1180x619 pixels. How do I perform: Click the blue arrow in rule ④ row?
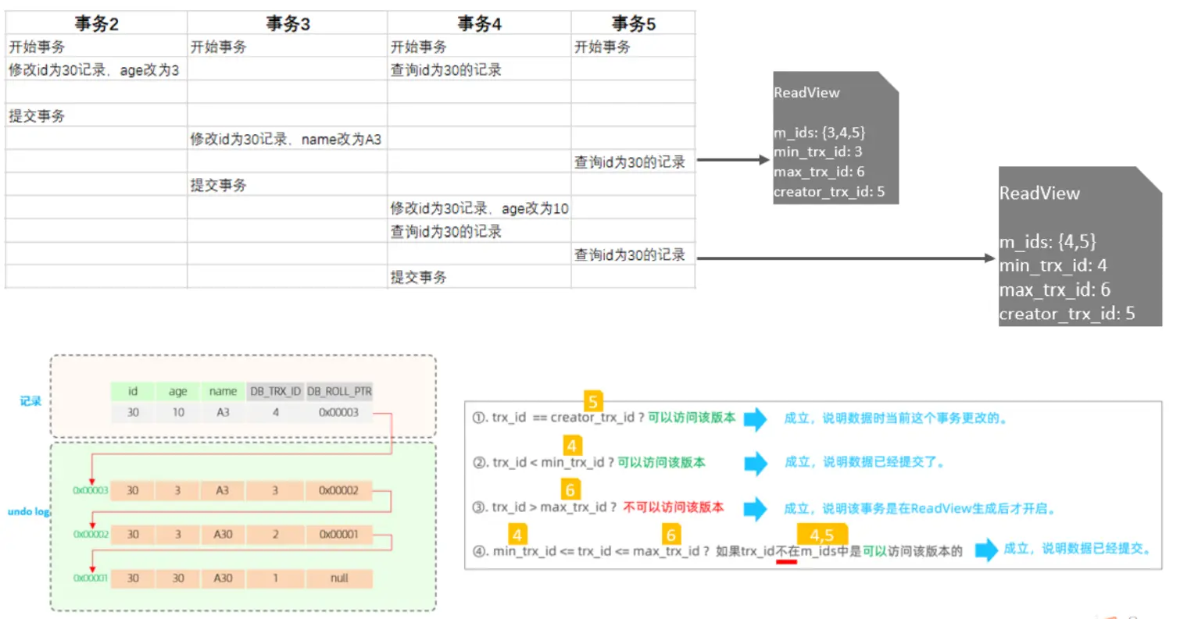(x=986, y=551)
